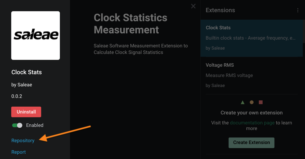
Task: Click the Saleae logo thumbnail
Action: click(x=36, y=36)
